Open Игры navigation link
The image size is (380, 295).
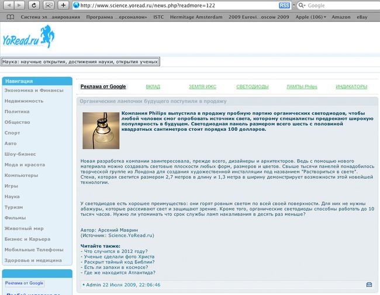[11, 186]
